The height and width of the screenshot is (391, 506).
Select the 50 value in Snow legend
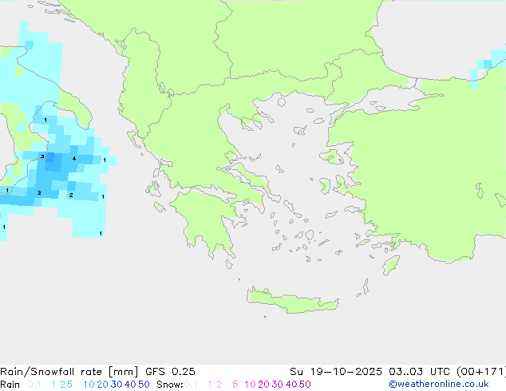(x=306, y=385)
